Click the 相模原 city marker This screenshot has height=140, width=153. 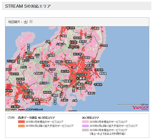coord(71,81)
